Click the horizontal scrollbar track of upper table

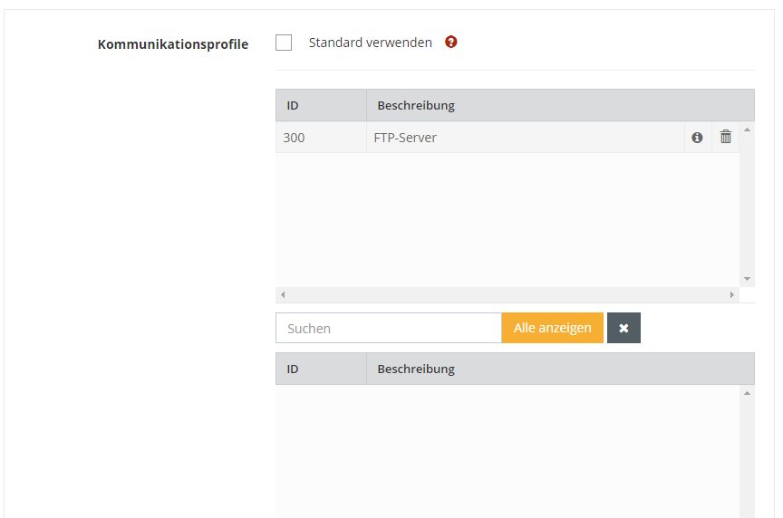tap(507, 295)
